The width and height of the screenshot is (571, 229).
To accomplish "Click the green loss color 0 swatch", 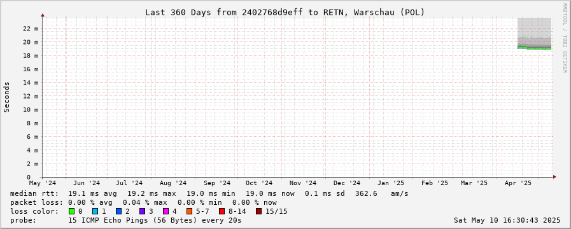I will (x=71, y=211).
